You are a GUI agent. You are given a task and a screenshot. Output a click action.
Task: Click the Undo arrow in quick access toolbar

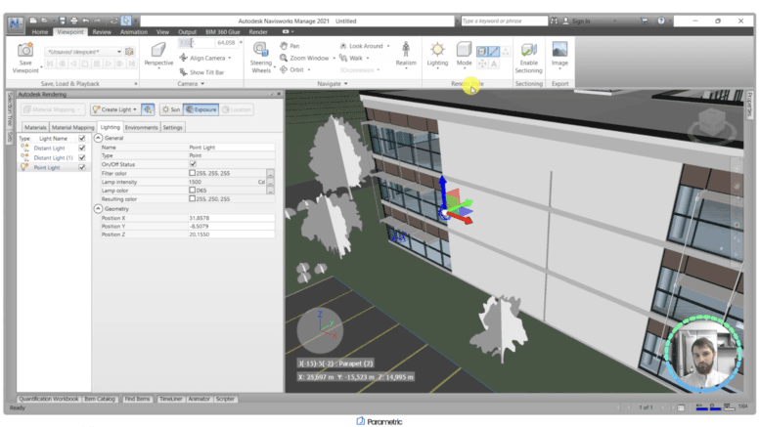(x=86, y=21)
